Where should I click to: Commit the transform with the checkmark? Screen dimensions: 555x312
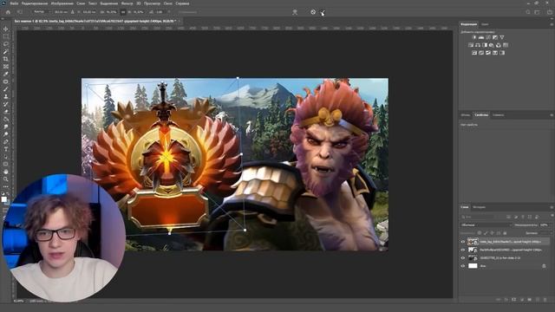323,12
